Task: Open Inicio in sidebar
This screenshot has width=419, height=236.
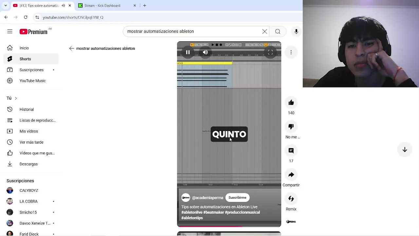Action: point(31,48)
